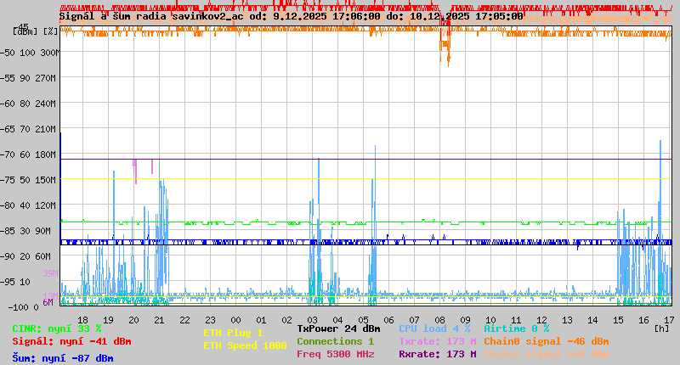Click the '180M' y-axis label
The width and height of the screenshot is (680, 365).
[48, 154]
